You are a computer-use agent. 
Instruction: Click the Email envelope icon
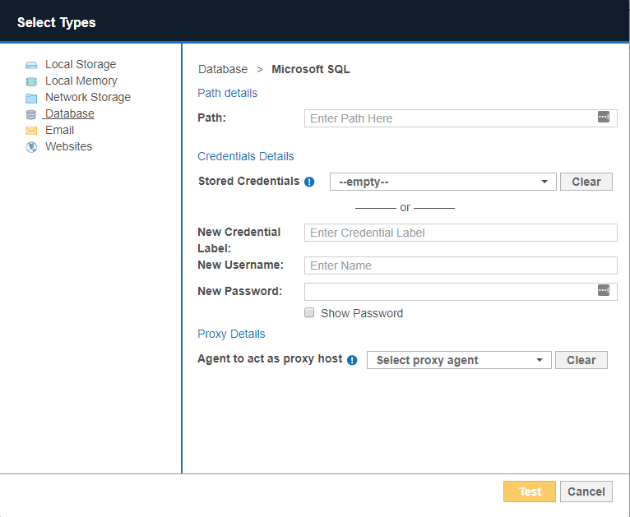tap(31, 131)
